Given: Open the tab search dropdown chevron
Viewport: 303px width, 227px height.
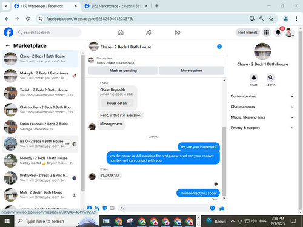Looking at the screenshot, I should point(6,6).
